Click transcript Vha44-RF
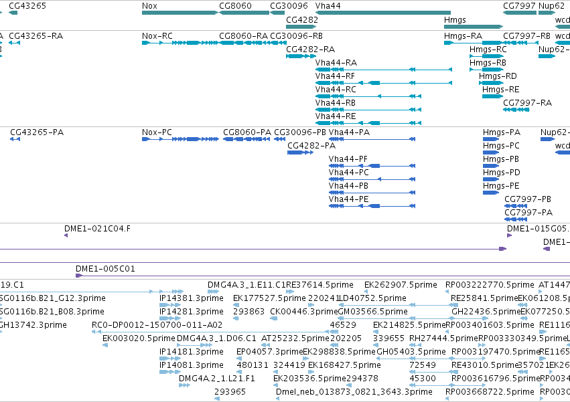570x402 pixels. click(384, 83)
